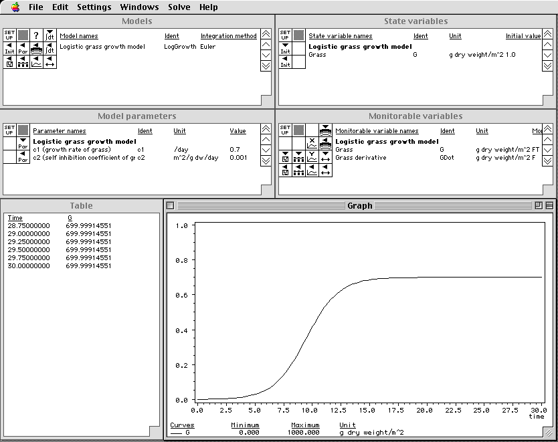Image resolution: width=558 pixels, height=442 pixels.
Task: Open the Edit menu
Action: (60, 7)
